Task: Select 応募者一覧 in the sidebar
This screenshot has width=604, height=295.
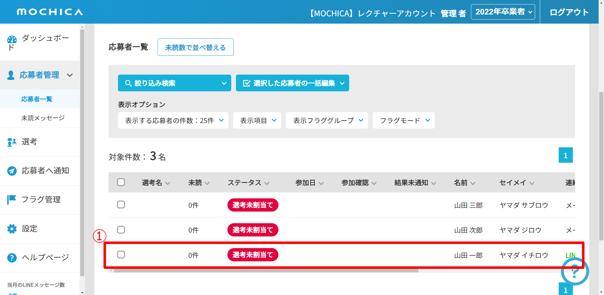Action: (x=37, y=99)
